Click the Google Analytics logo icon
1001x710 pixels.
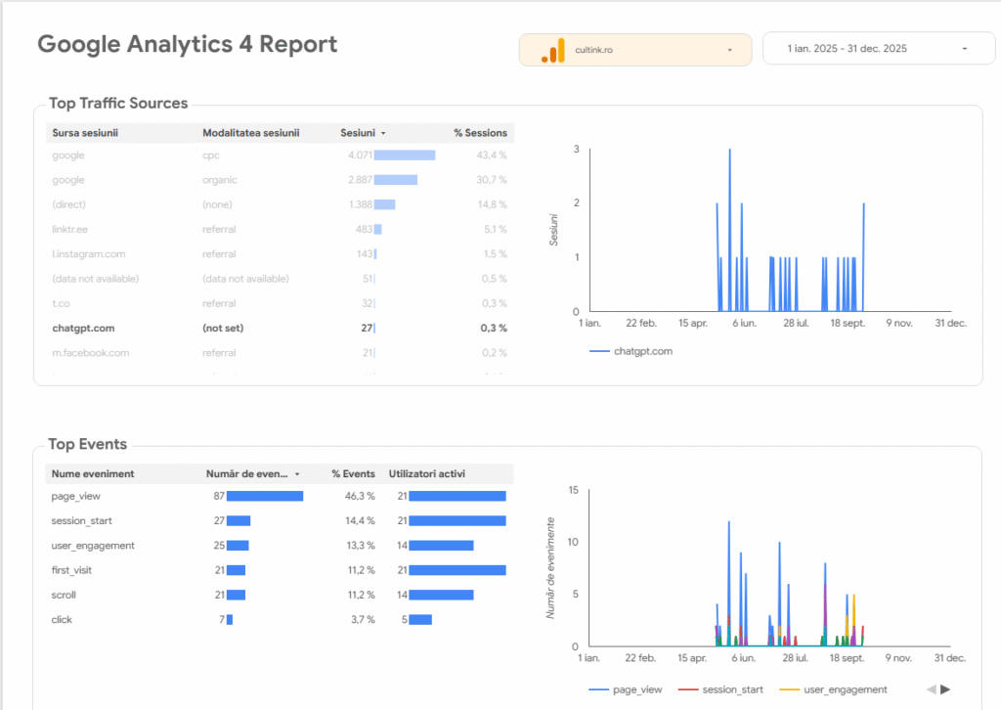(x=553, y=48)
